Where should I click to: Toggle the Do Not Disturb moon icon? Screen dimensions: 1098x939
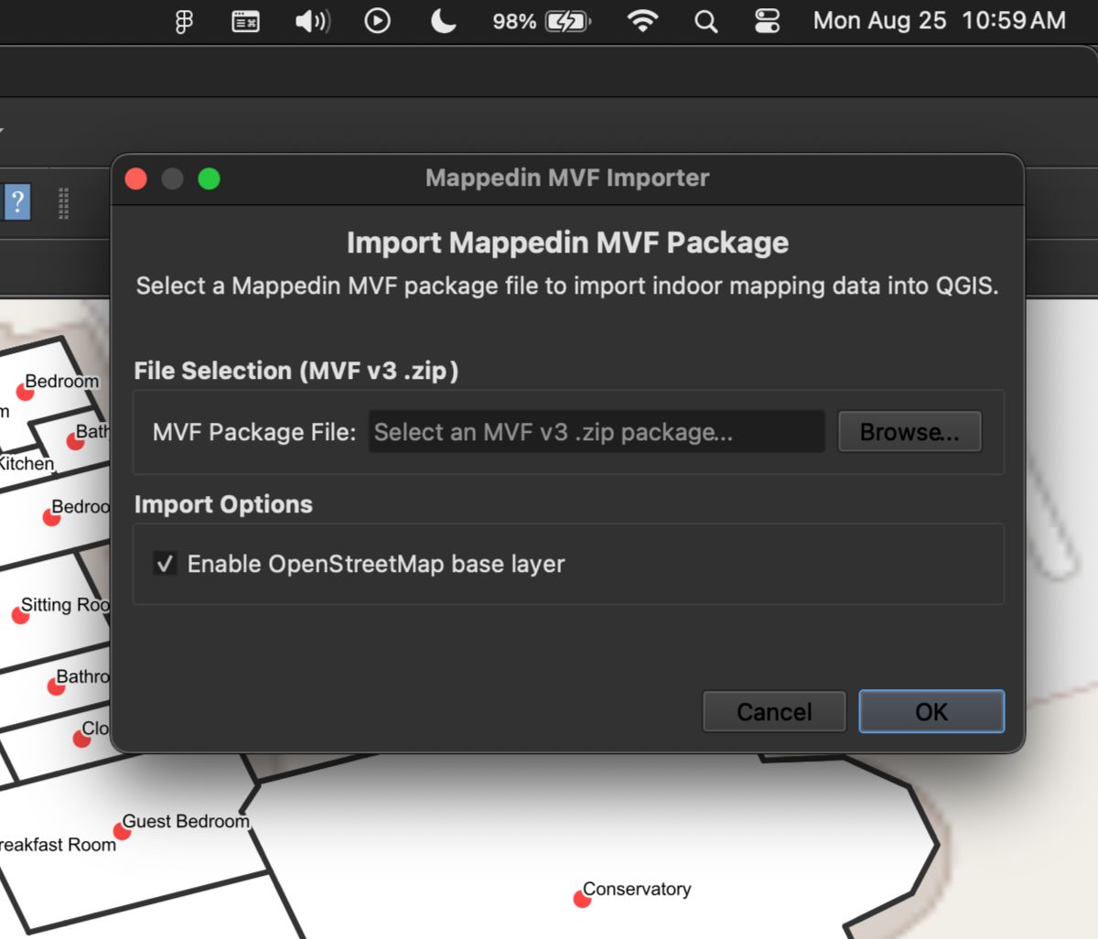tap(443, 21)
